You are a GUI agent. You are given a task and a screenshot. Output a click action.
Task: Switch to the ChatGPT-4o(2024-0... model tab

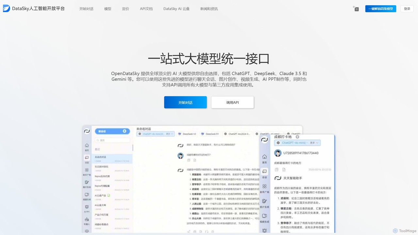237,134
